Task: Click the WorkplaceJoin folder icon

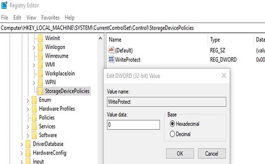Action: coord(41,73)
